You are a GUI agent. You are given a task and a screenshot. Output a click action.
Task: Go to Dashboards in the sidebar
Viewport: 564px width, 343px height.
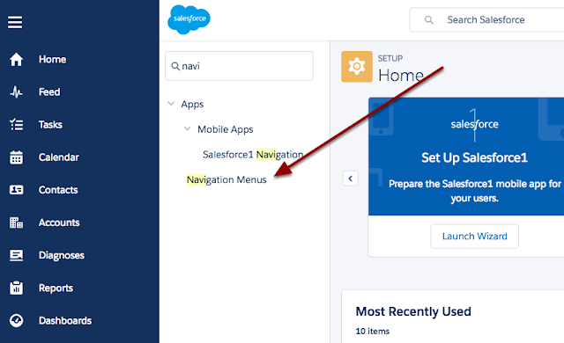pos(65,320)
